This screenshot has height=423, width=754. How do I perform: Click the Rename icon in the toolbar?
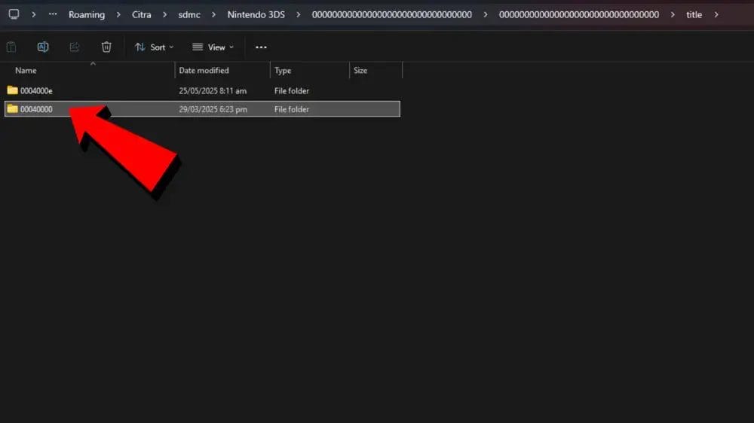[43, 47]
